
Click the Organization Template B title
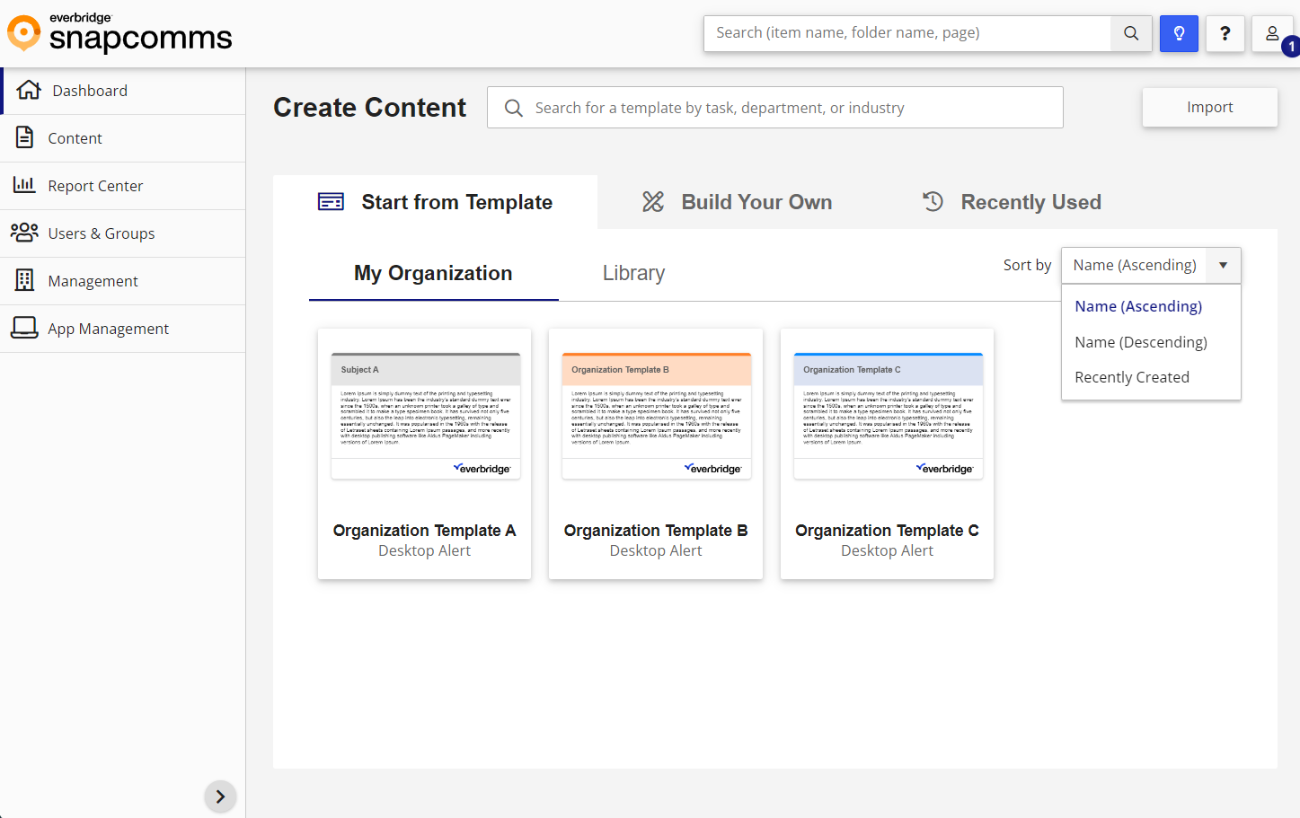point(656,531)
